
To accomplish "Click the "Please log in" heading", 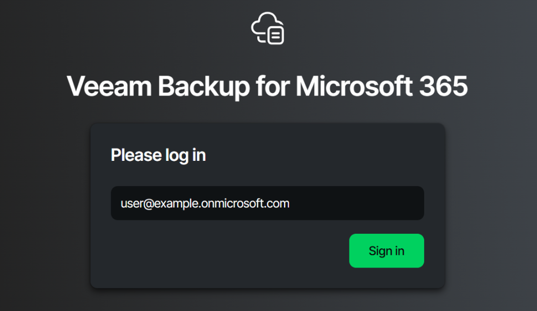I will [158, 155].
